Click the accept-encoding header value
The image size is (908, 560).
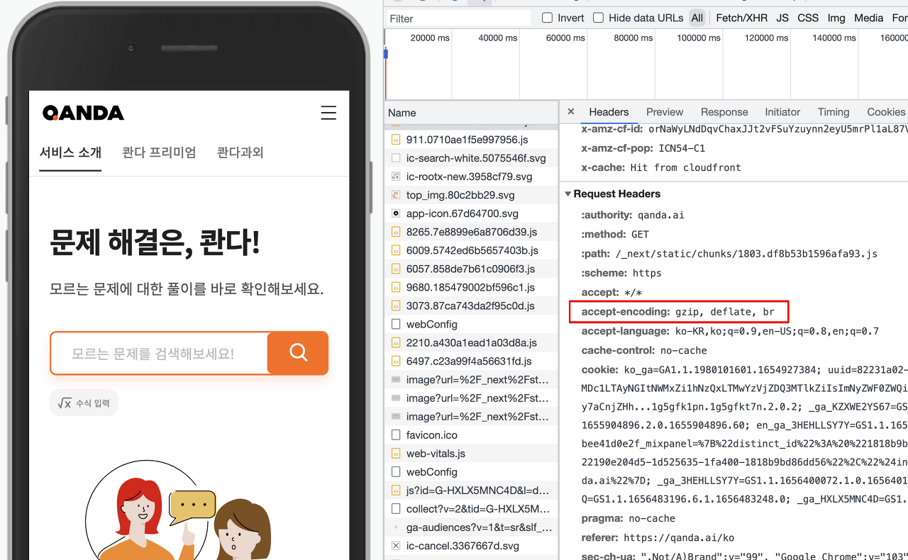click(x=725, y=311)
